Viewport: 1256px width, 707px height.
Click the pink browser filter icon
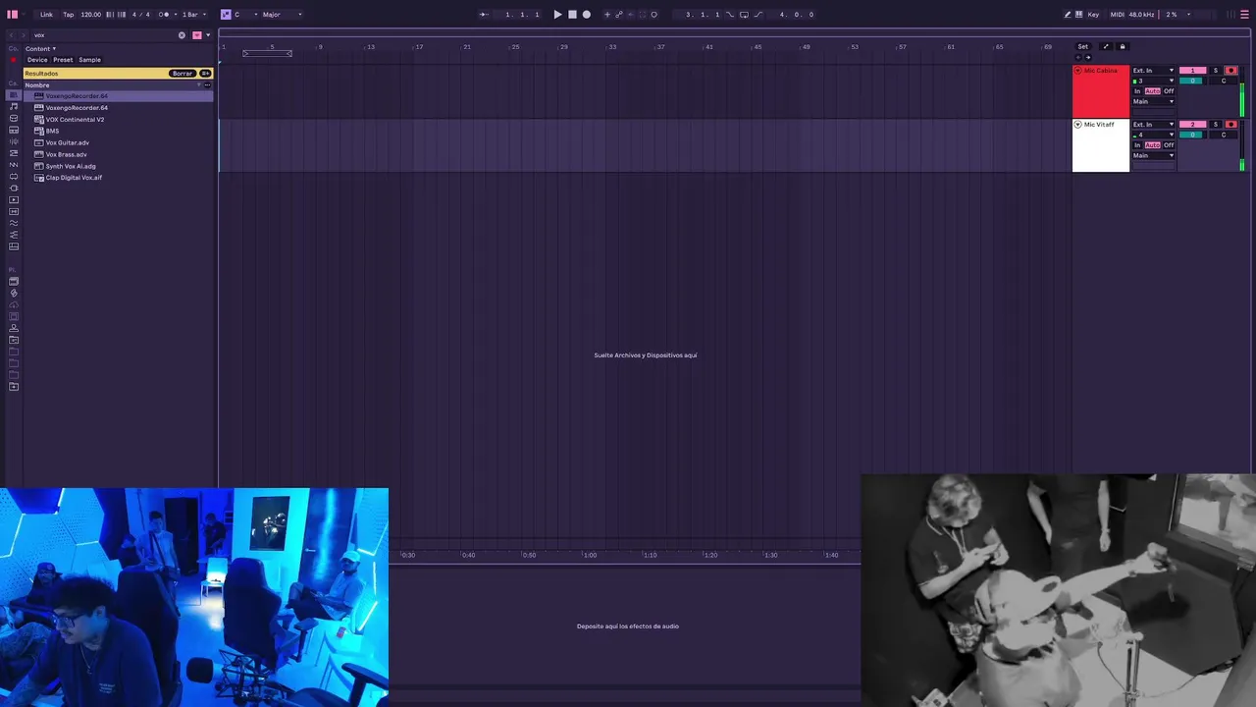click(x=197, y=35)
